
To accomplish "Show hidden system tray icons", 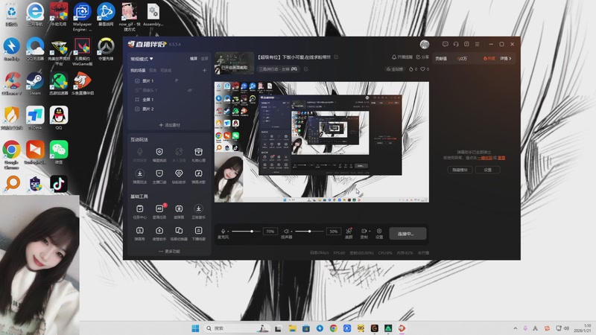I will 515,328.
